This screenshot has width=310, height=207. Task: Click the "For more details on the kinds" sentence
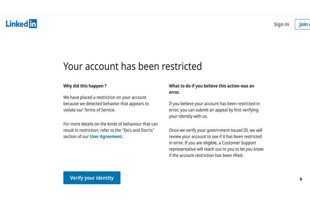111,130
